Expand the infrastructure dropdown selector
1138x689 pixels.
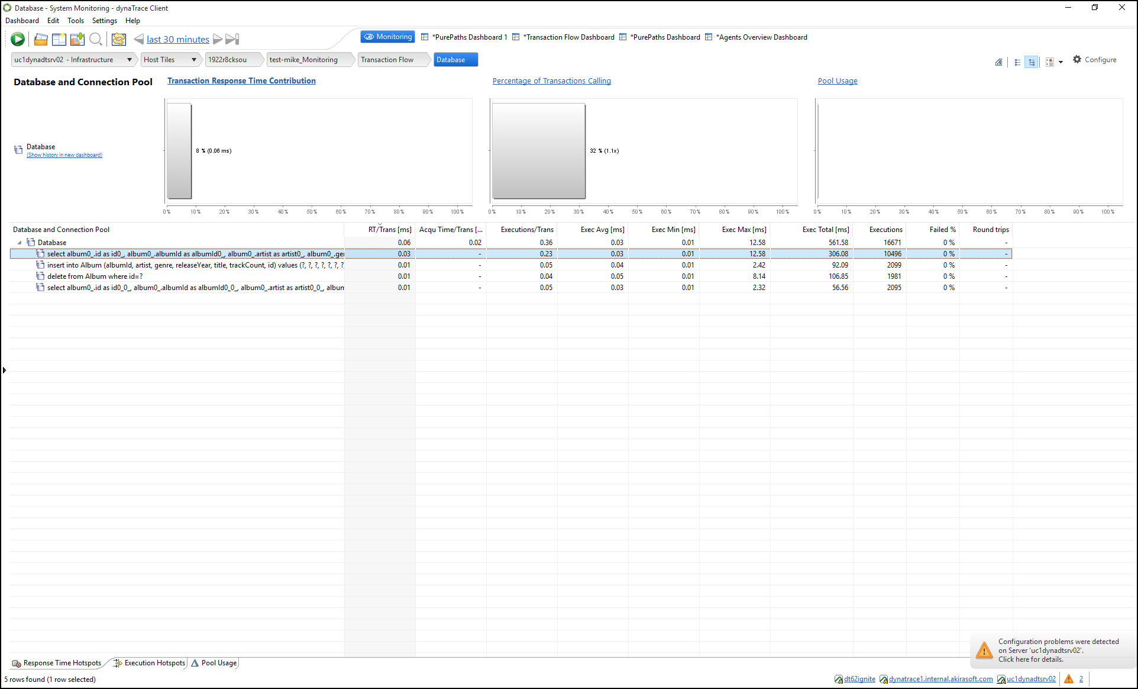pos(128,59)
